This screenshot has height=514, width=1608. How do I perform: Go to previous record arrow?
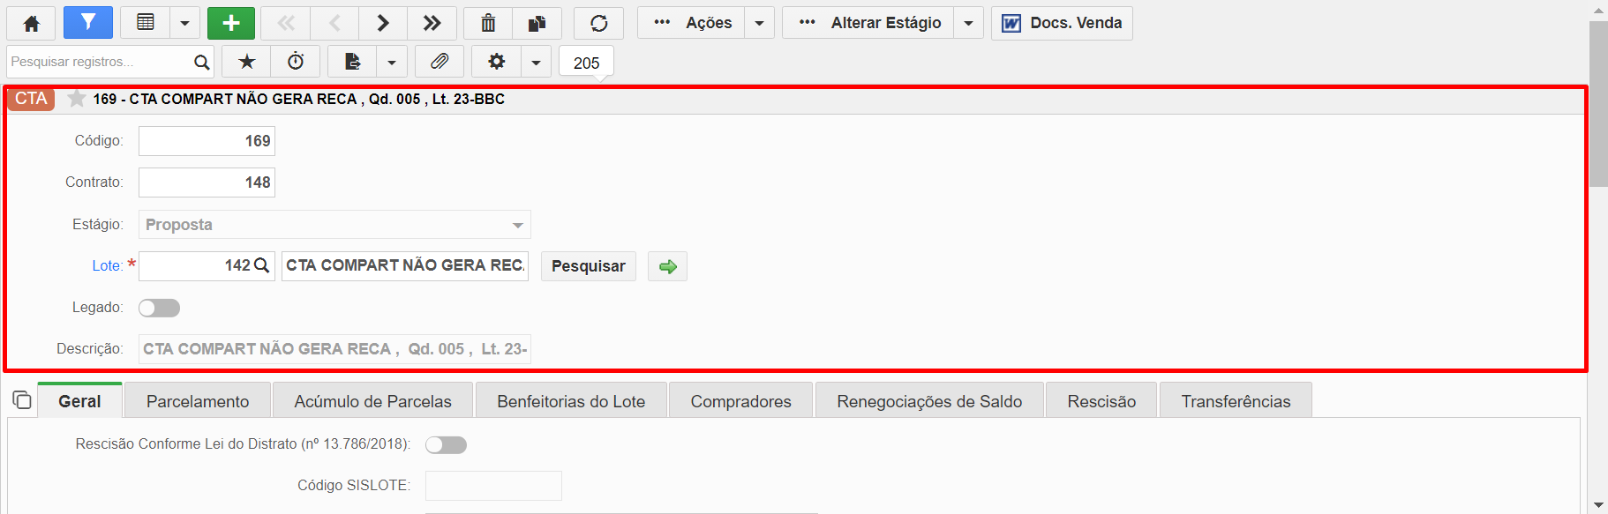tap(334, 23)
